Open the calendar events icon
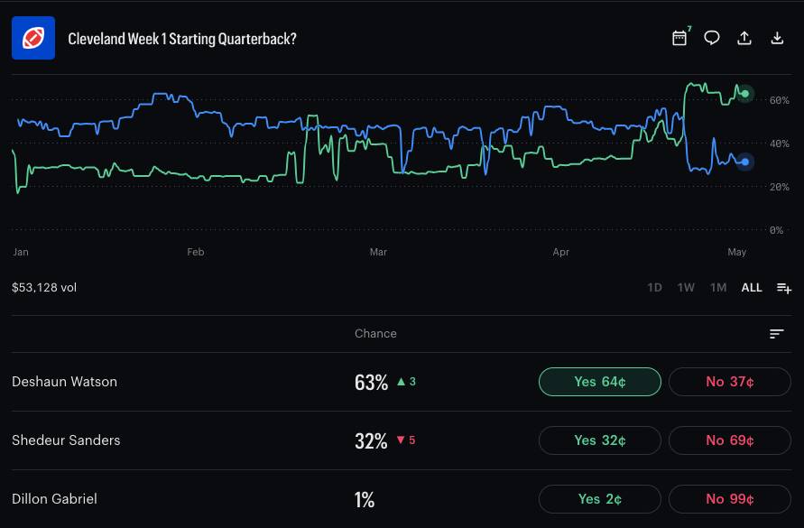 (x=679, y=38)
